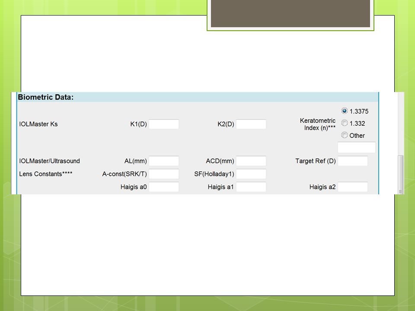
Task: Click the custom index field below Other
Action: pos(357,147)
